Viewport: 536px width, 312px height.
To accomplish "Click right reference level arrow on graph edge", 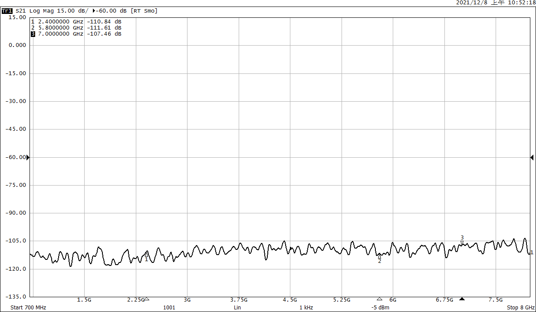I will [532, 157].
